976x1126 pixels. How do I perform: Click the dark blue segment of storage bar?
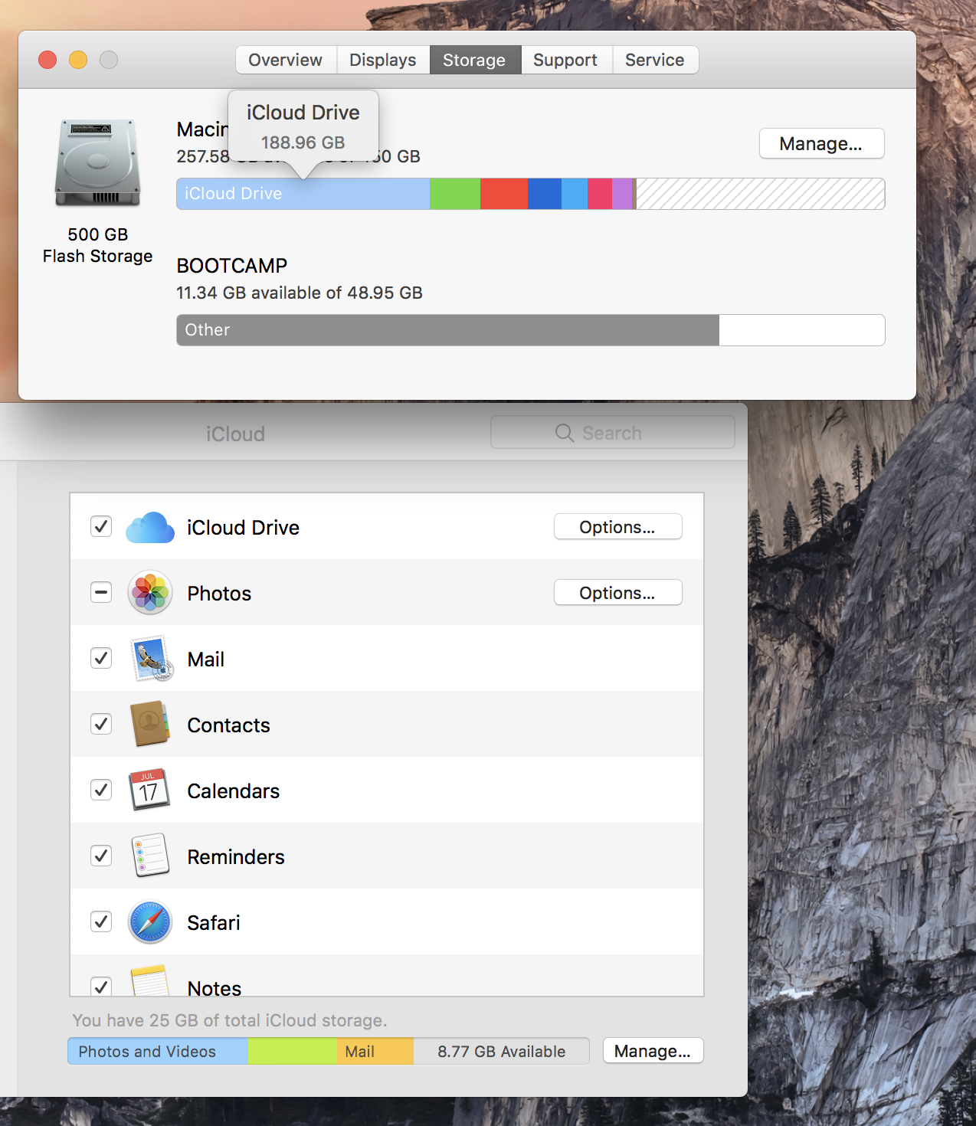pyautogui.click(x=545, y=194)
